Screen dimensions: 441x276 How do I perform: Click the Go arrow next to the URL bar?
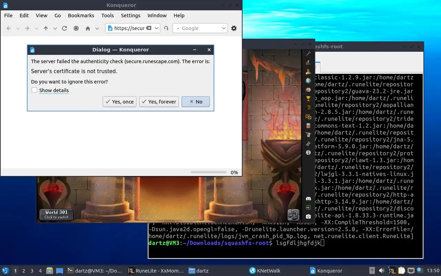(x=166, y=28)
